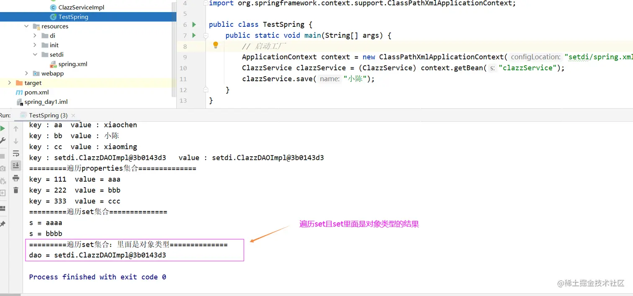The image size is (633, 296).
Task: Close the TestSpring (3) run tab
Action: (74, 115)
